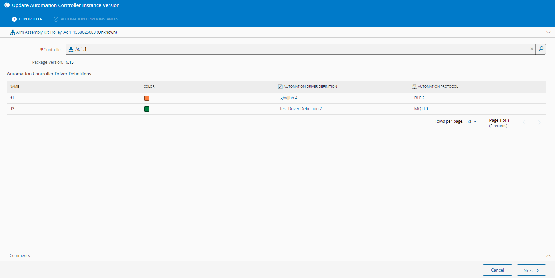Image resolution: width=555 pixels, height=278 pixels.
Task: Open the Rows per page dropdown
Action: point(471,122)
